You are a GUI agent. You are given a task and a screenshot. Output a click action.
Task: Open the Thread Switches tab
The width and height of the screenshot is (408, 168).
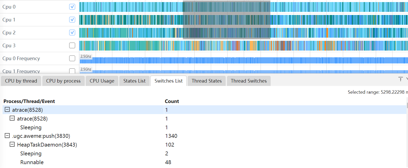[x=248, y=81]
